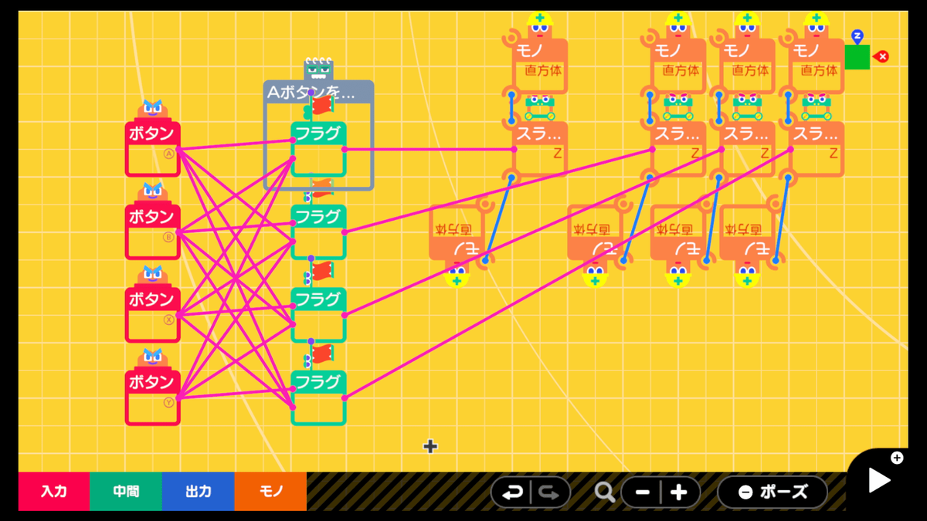The width and height of the screenshot is (927, 521).
Task: Select the third upside-down 直方体 Nodon from the left
Action: coord(677,232)
